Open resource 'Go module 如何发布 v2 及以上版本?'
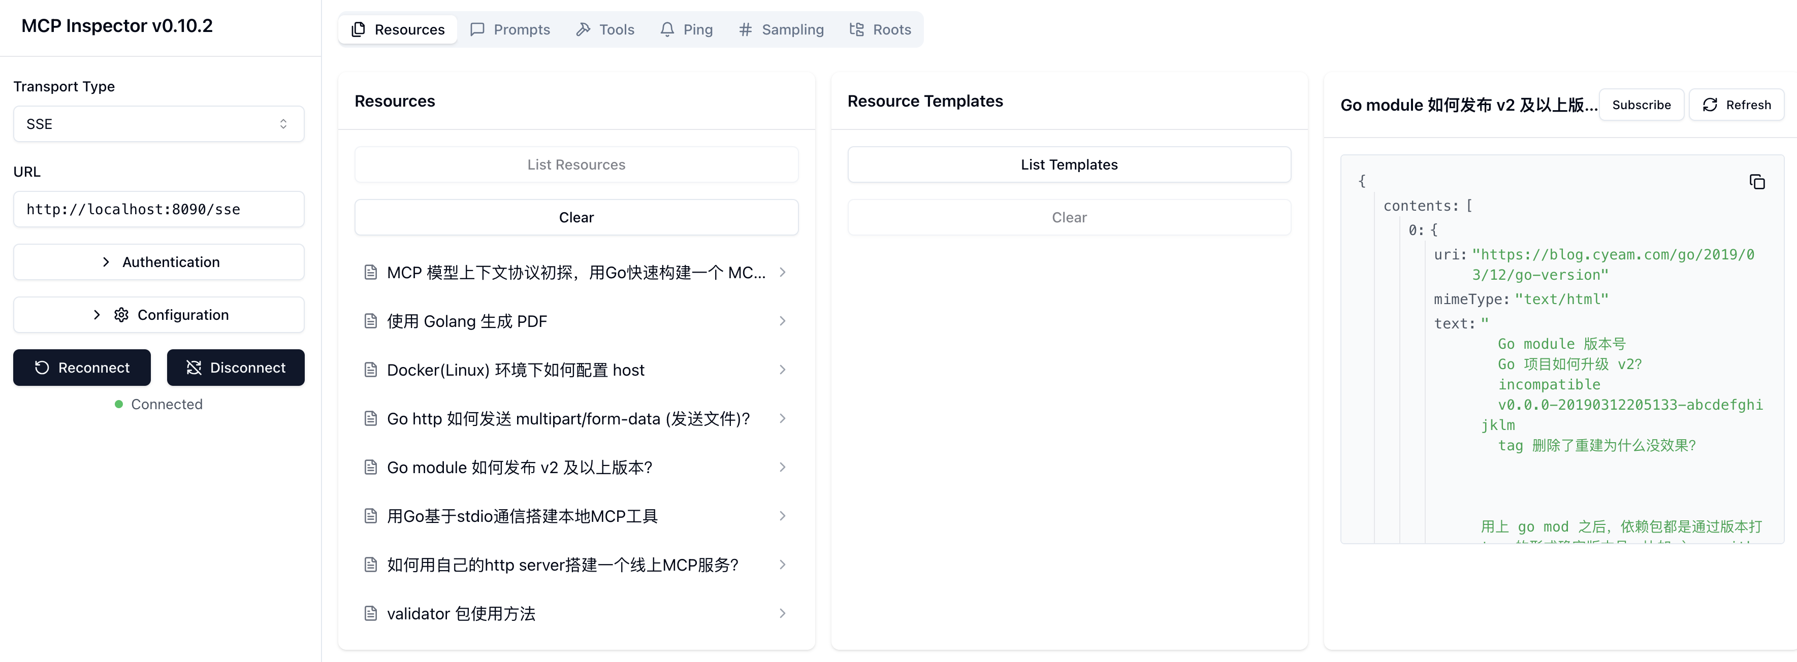1797x662 pixels. pyautogui.click(x=576, y=468)
